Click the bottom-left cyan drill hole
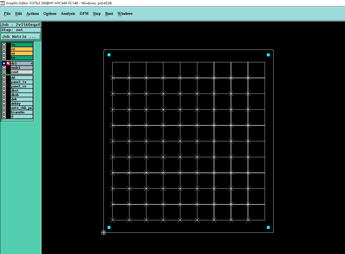 coord(109,227)
